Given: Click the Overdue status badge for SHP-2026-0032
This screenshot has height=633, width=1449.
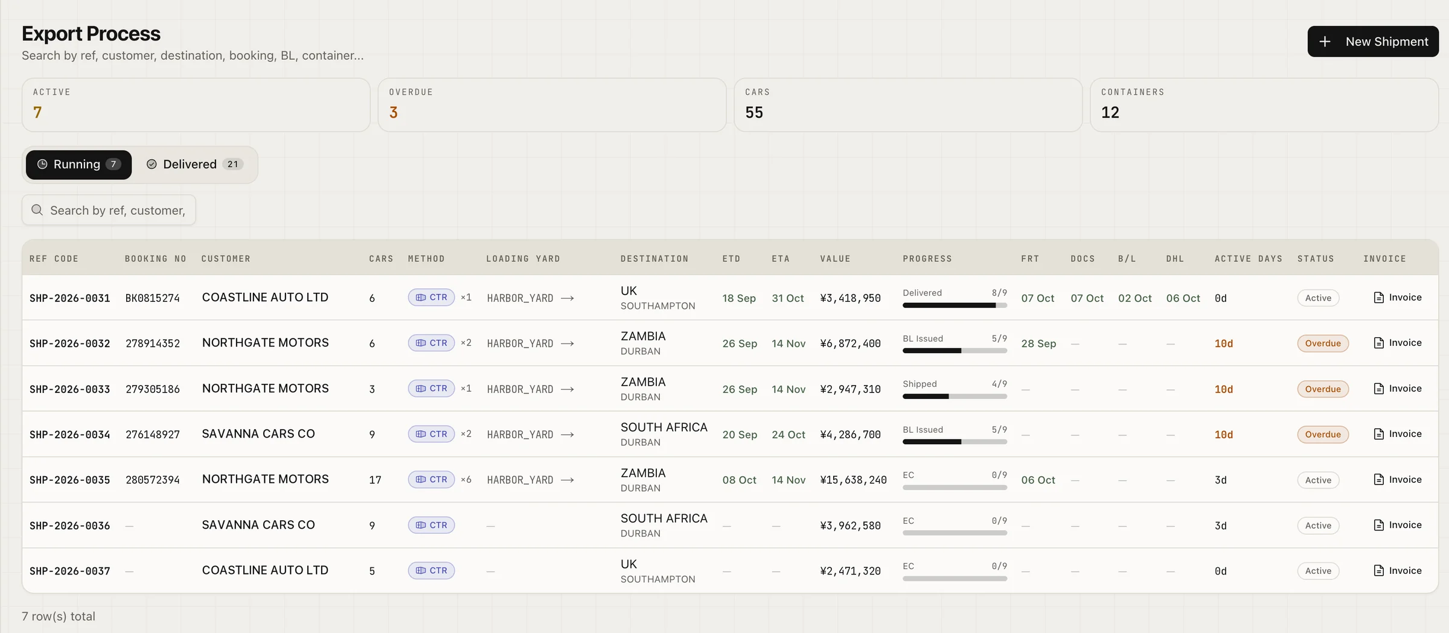Looking at the screenshot, I should tap(1323, 343).
